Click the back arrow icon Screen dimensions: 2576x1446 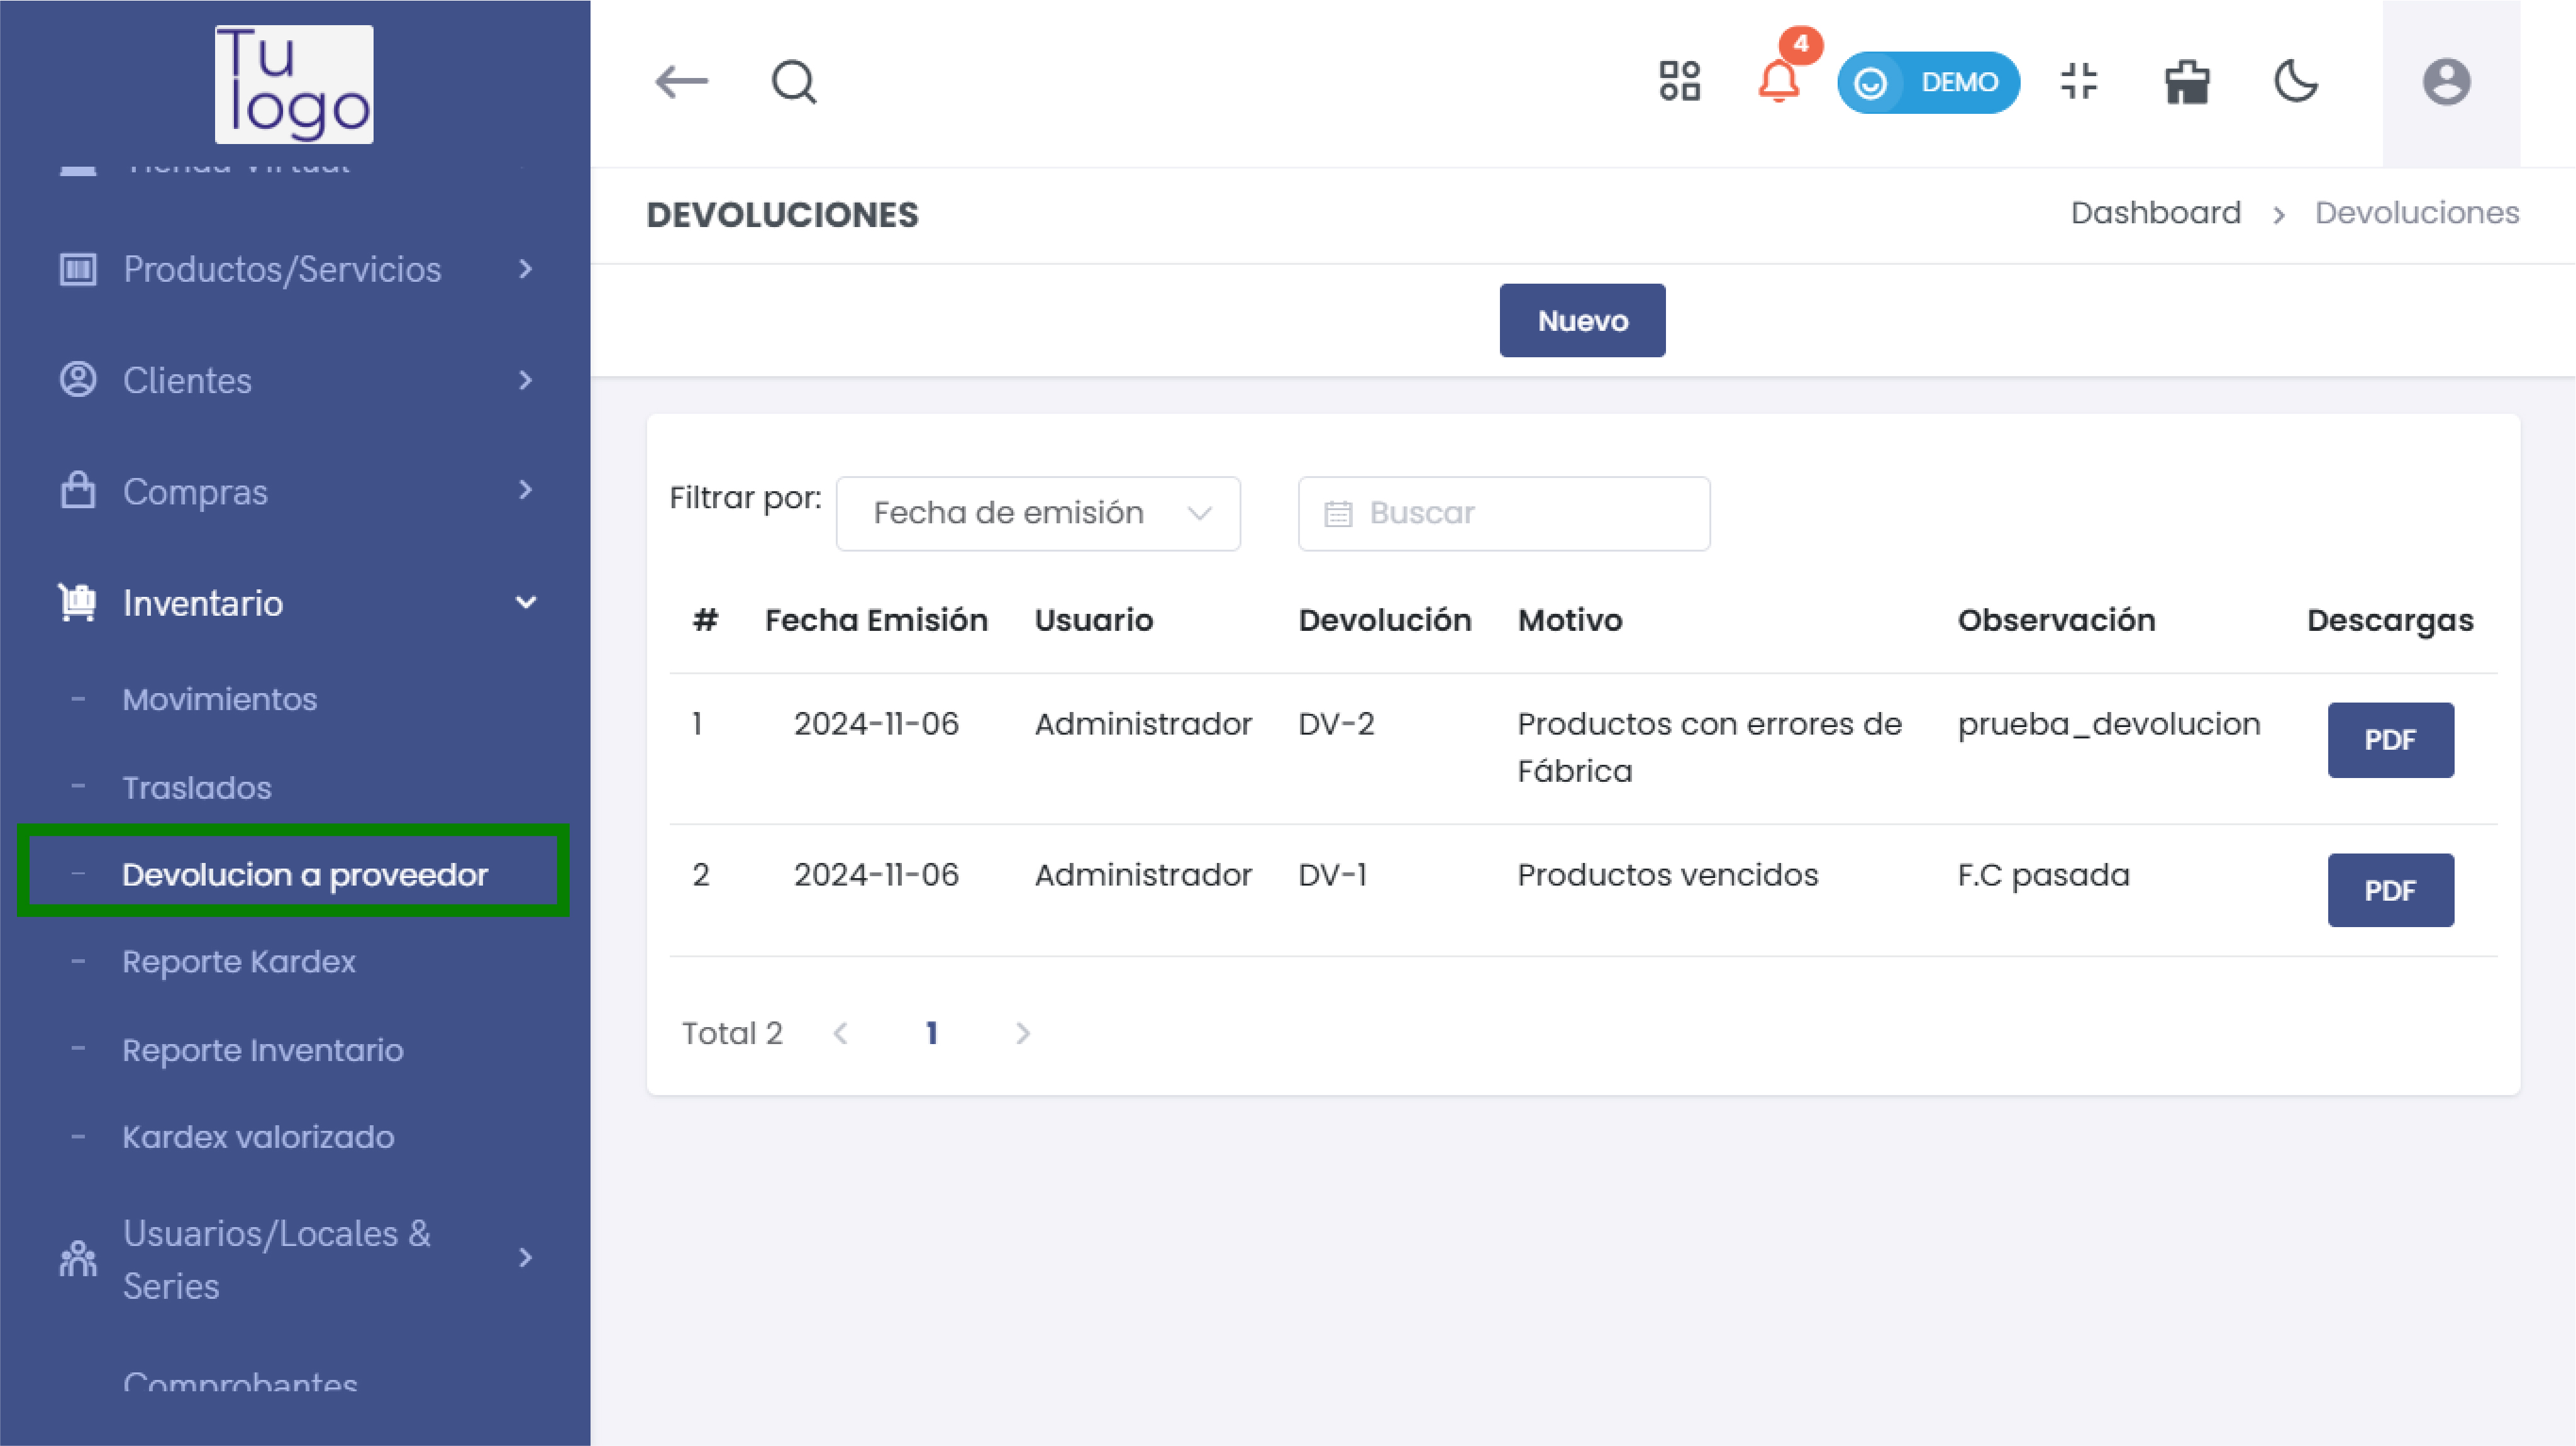tap(681, 82)
